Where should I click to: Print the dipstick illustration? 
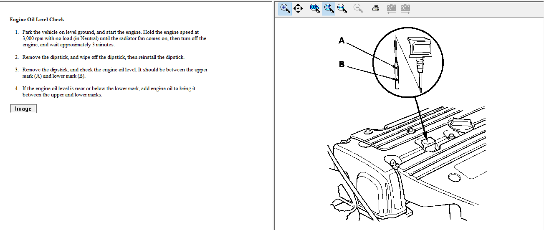click(x=375, y=8)
